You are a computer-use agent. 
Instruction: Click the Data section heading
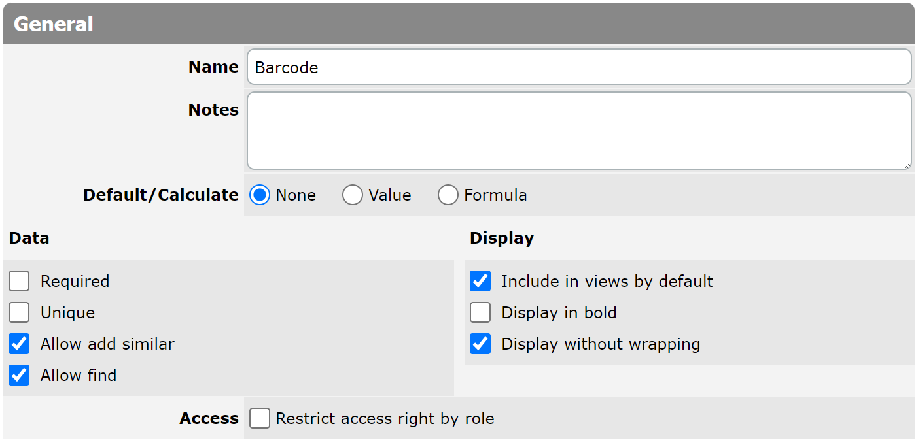(29, 238)
